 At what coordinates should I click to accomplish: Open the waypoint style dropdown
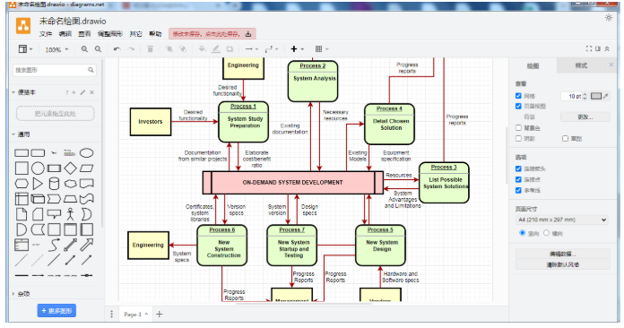pyautogui.click(x=272, y=49)
